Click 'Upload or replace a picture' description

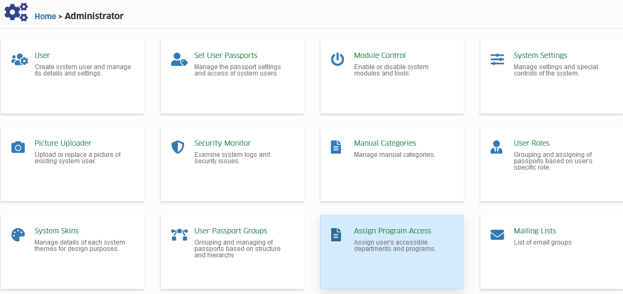pyautogui.click(x=78, y=158)
